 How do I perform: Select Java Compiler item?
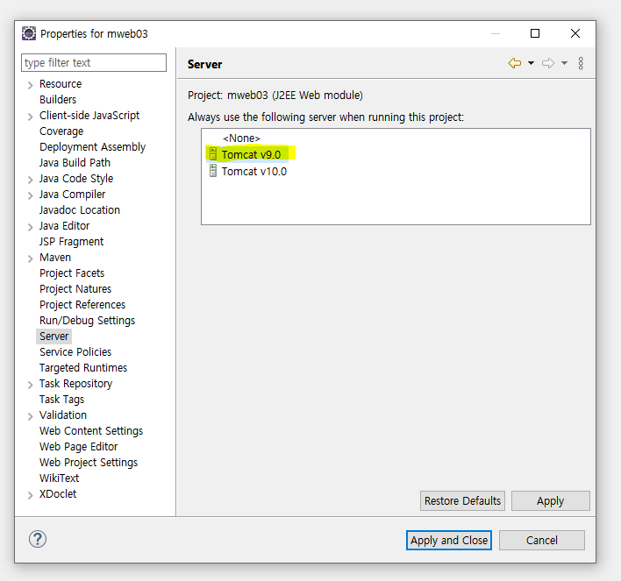click(72, 195)
